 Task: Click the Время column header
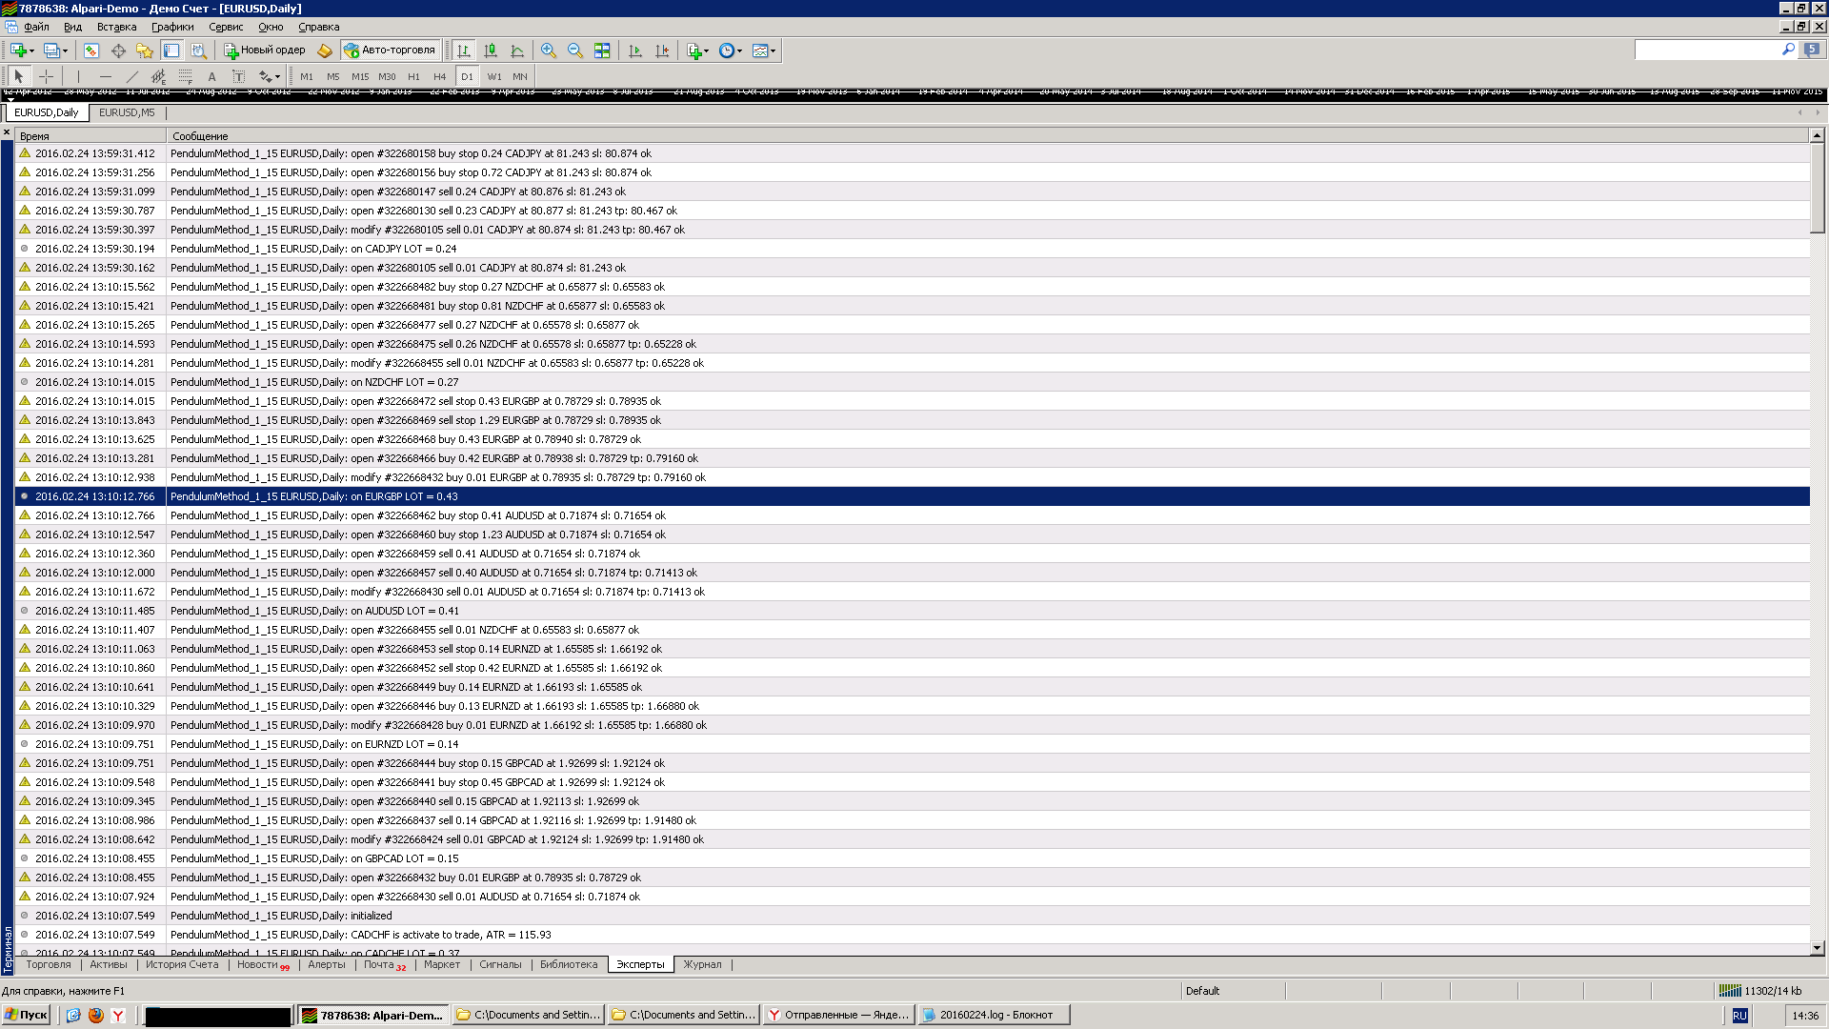coord(90,136)
